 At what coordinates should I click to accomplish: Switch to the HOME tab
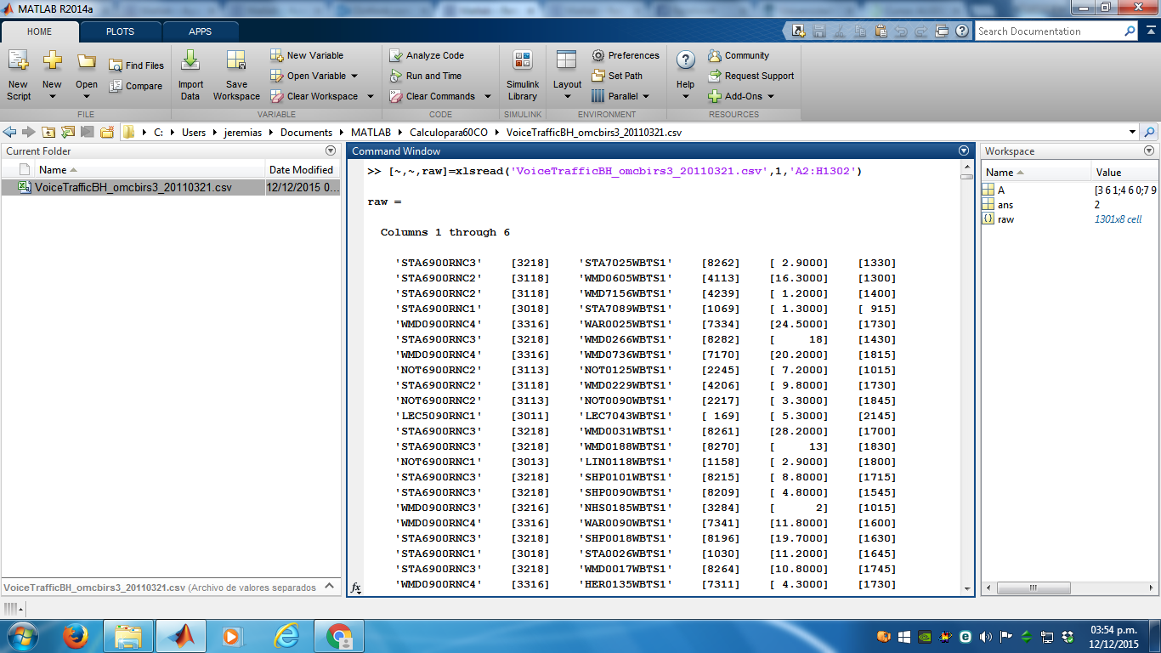[40, 31]
